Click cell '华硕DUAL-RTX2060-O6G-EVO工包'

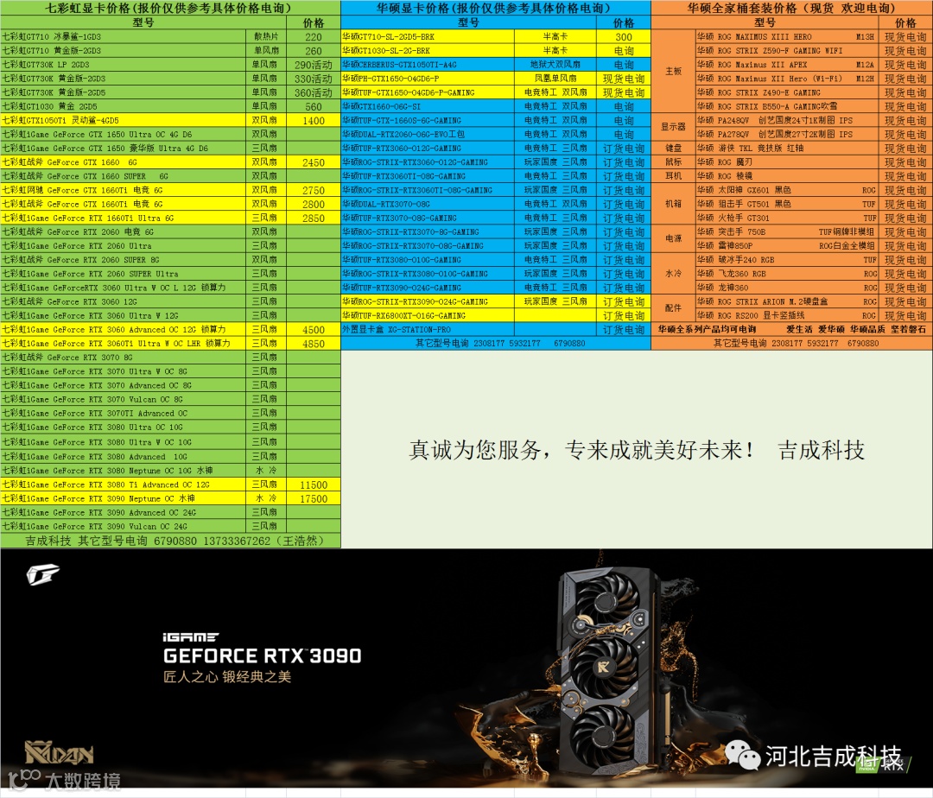(x=428, y=135)
